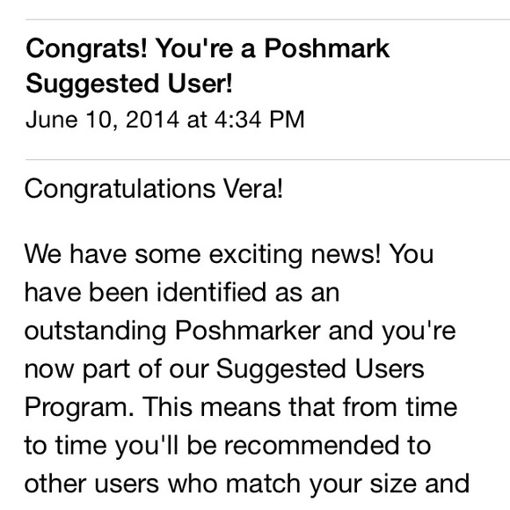Click the sentence "We have some exciting news!"
This screenshot has width=510, height=510.
[202, 255]
